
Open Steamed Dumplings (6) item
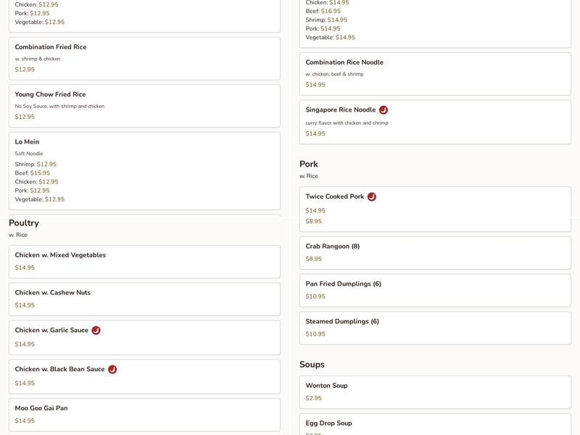click(435, 328)
